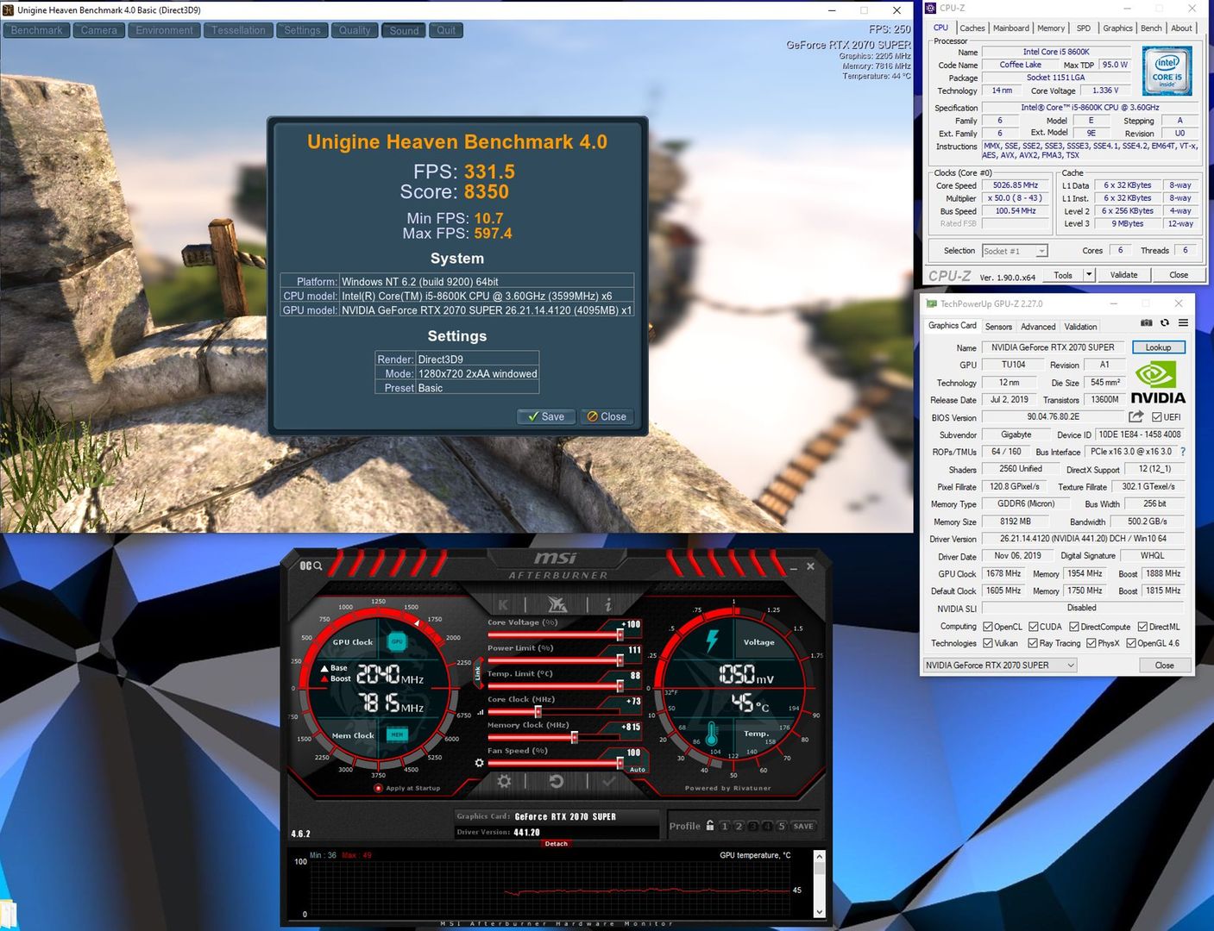Image resolution: width=1214 pixels, height=931 pixels.
Task: Open the Tessellation menu in Heaven Benchmark
Action: point(239,30)
